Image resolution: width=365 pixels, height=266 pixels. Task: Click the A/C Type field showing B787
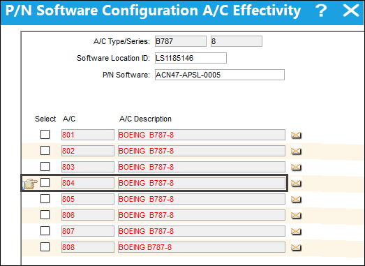[x=181, y=41]
